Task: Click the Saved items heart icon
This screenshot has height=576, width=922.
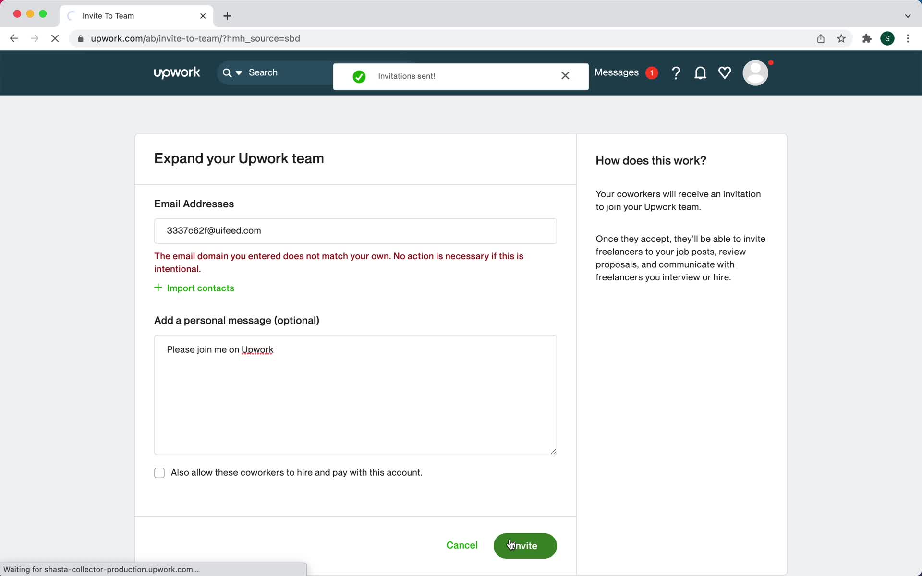Action: tap(724, 72)
